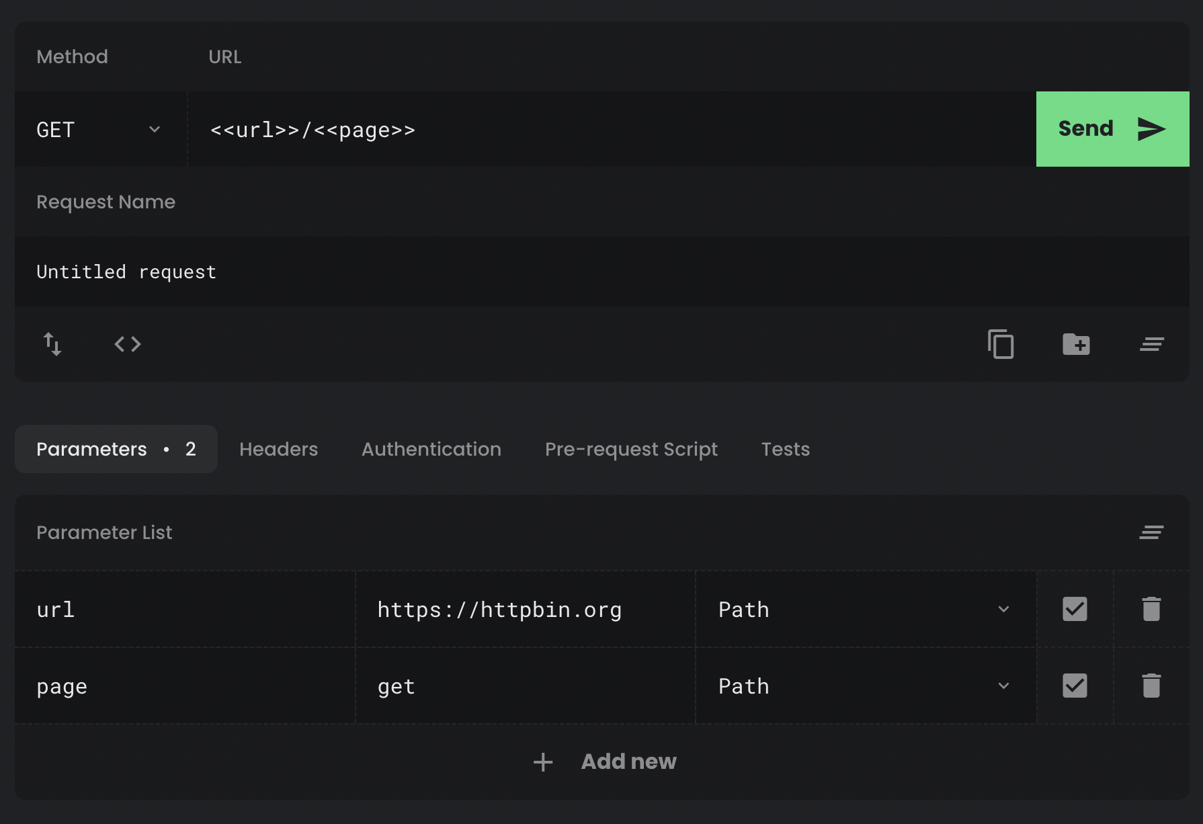Expand the Path type dropdown for url

point(1004,609)
